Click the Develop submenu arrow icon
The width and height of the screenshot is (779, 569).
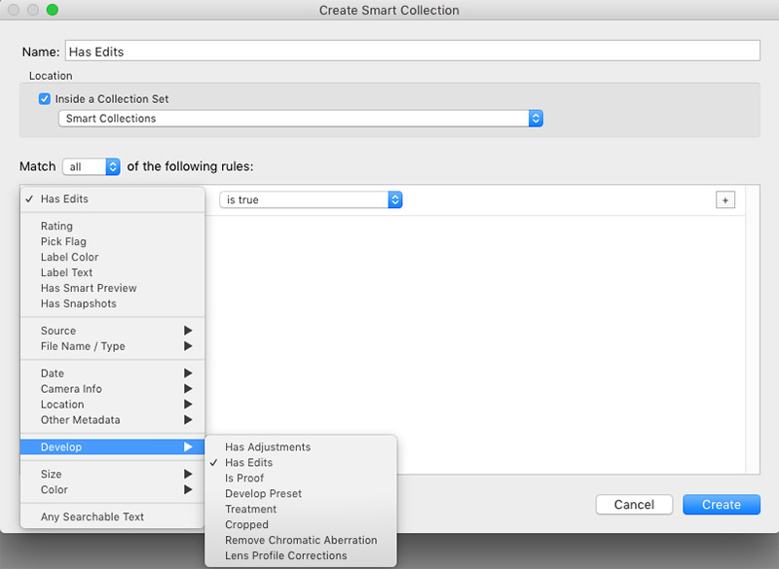(x=188, y=447)
